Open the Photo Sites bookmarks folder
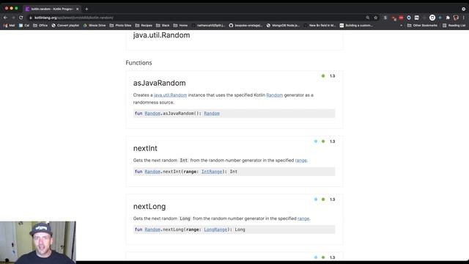Viewport: 469px width, 264px height. (120, 26)
